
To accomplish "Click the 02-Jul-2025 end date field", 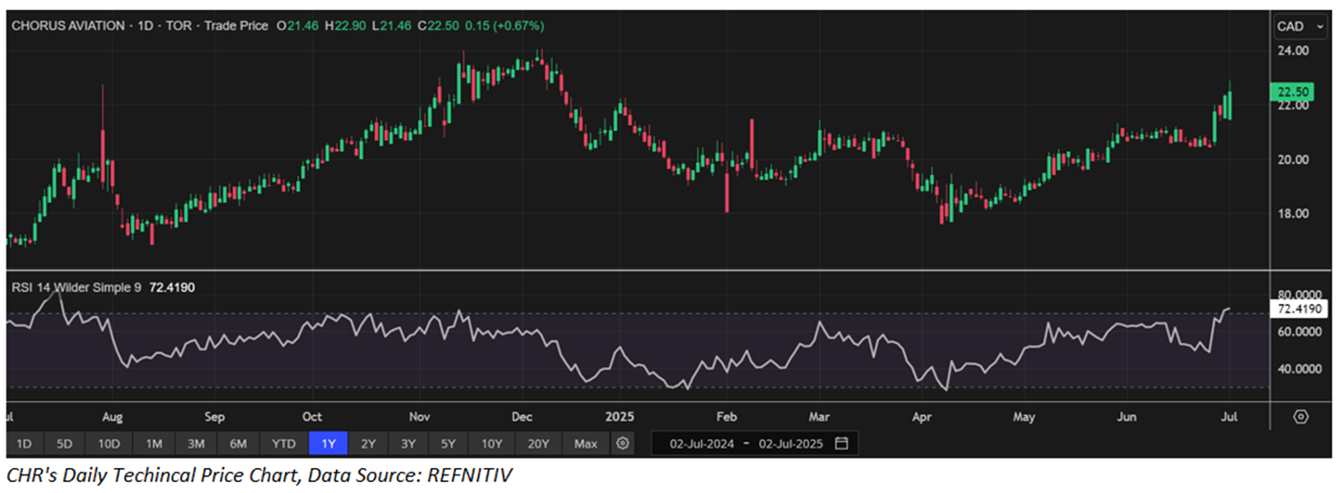I will pos(791,444).
